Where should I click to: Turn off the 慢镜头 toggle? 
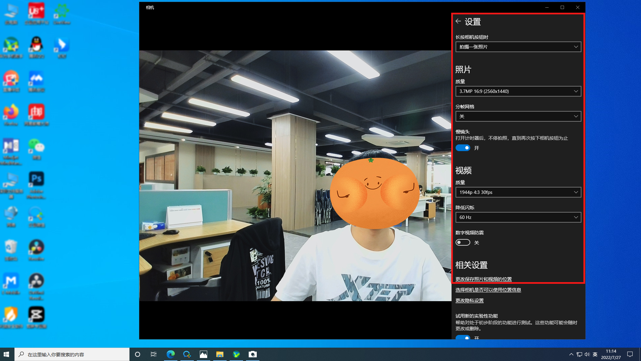point(463,148)
